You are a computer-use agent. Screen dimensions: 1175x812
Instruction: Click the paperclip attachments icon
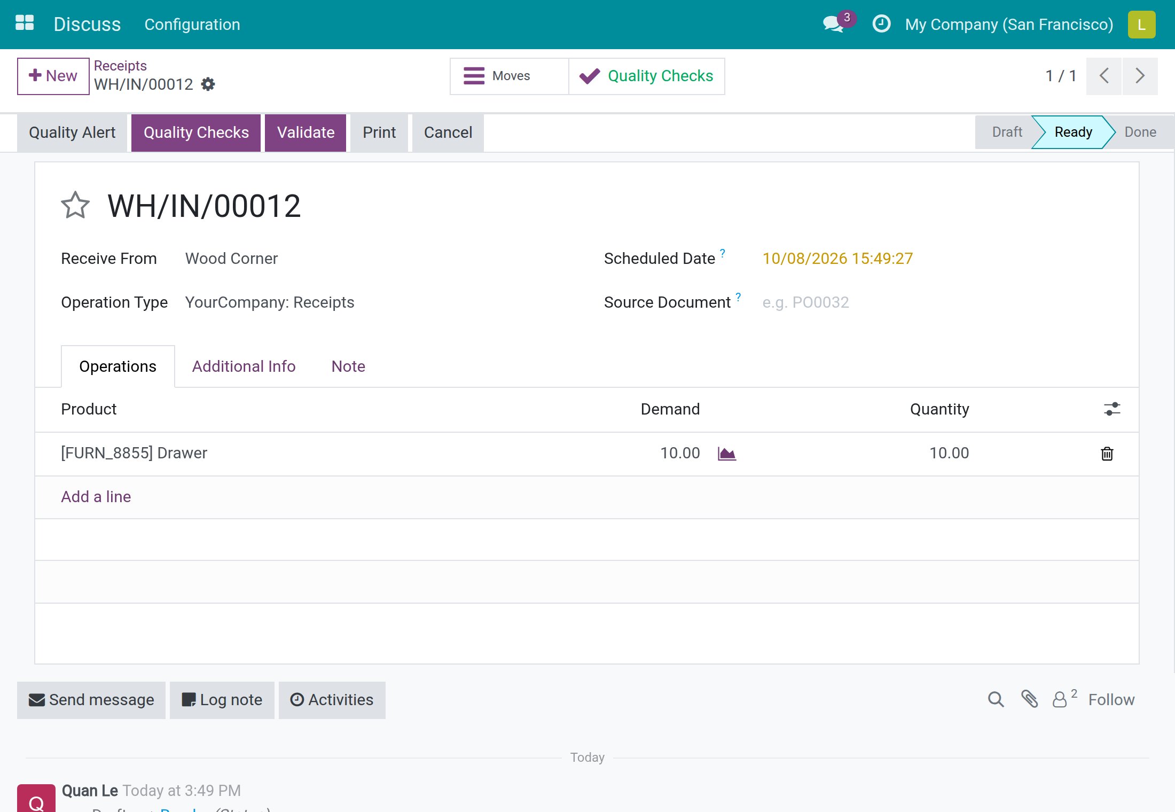tap(1030, 699)
